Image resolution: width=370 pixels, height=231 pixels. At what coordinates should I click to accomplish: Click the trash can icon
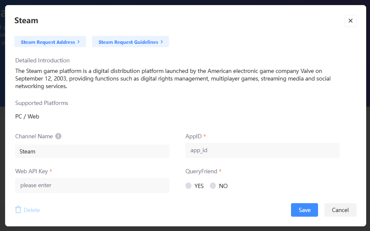[x=18, y=210]
